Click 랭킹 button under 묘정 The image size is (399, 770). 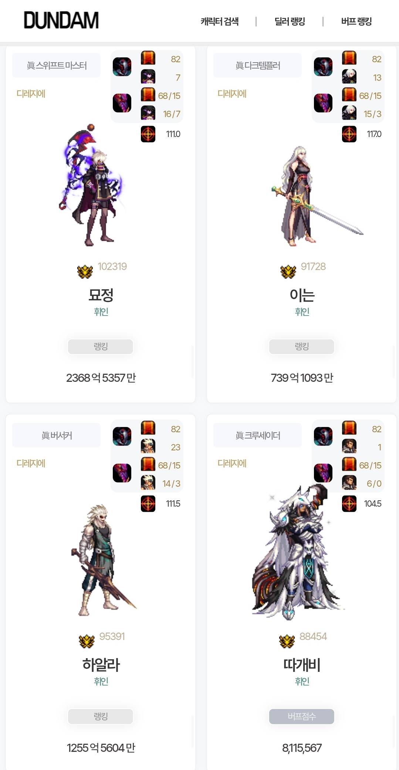[101, 346]
